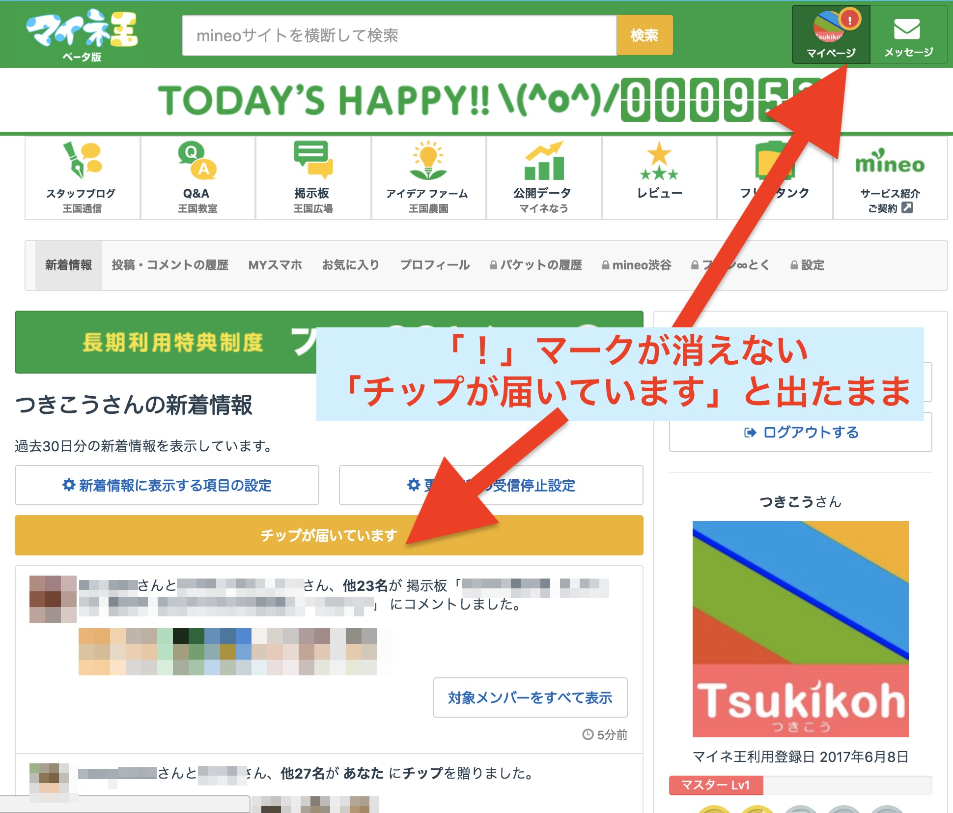Screen dimensions: 953x813
Task: Select the MYスマホ tab
Action: coord(275,265)
